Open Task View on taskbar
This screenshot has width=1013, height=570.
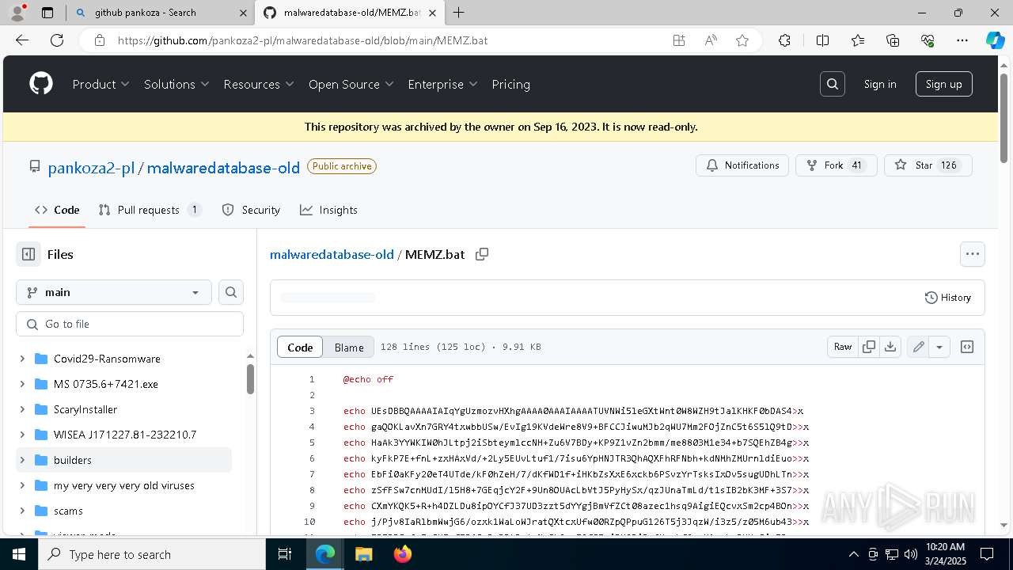286,554
